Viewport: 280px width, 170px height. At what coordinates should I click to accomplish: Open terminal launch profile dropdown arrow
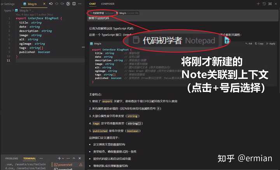[x=63, y=158]
